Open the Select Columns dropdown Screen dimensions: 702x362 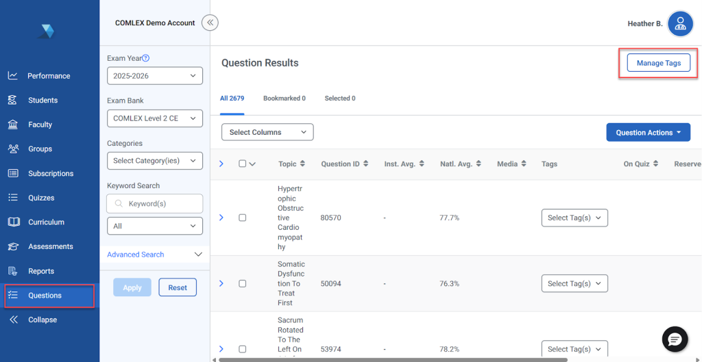(x=267, y=132)
